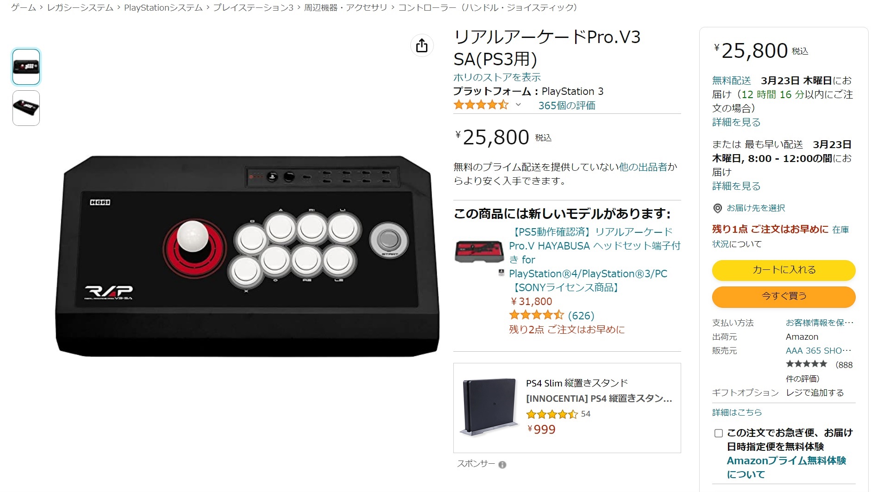Open the PS4 Slim 縦置きスタンド sponsored ad
This screenshot has width=871, height=492.
(567, 408)
